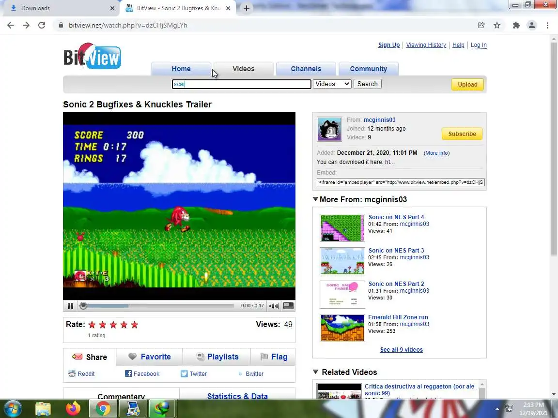Open the Emerald Hill Zone run link
This screenshot has height=418, width=558.
pos(398,317)
